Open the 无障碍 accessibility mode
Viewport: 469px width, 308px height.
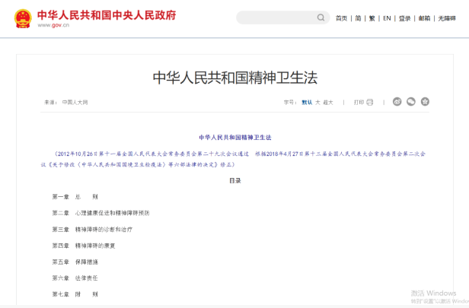tap(447, 18)
